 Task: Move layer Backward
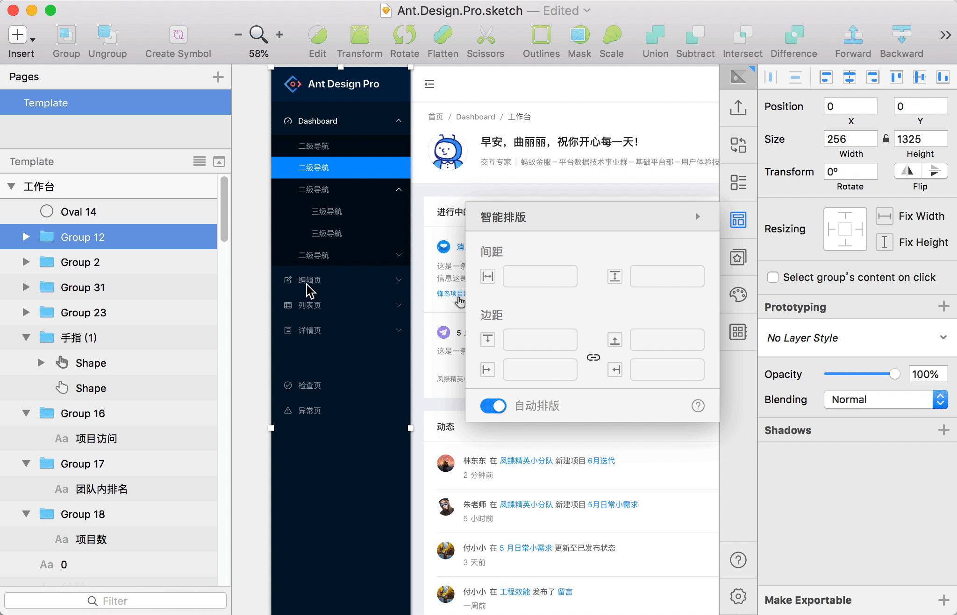(901, 35)
